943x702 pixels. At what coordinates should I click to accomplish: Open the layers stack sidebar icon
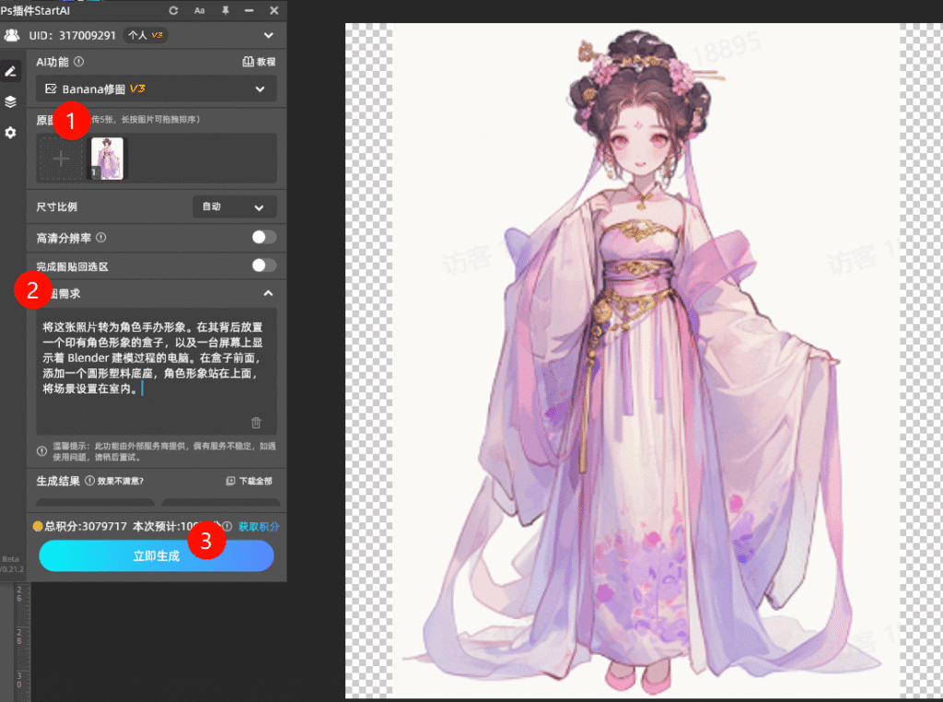10,101
